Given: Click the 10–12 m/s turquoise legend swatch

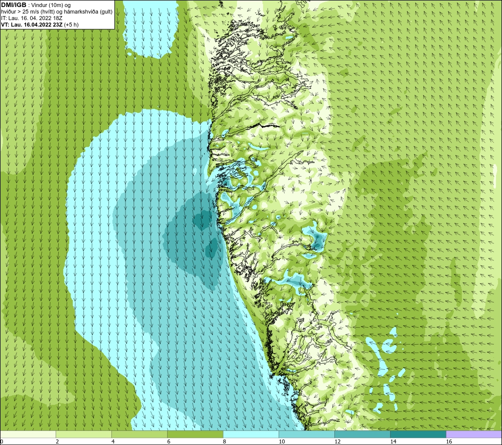Looking at the screenshot, I should point(306,434).
